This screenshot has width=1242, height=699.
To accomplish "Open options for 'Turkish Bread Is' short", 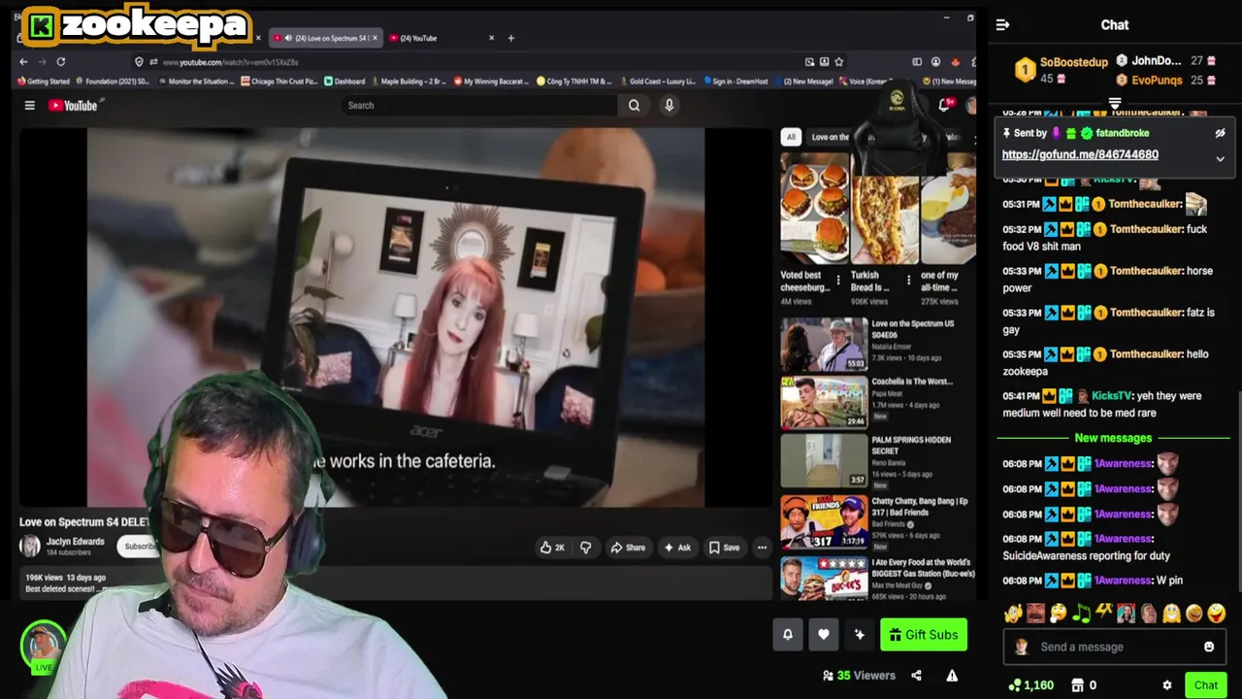I will point(908,280).
